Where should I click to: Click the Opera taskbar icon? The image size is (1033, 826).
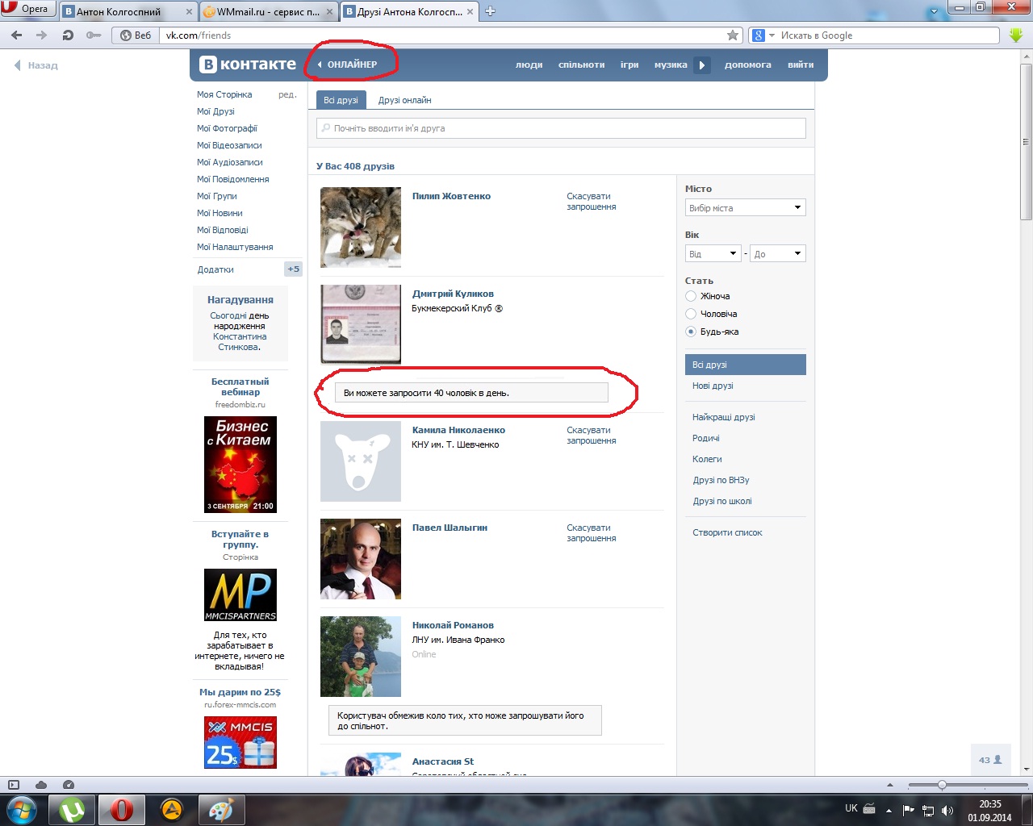122,809
